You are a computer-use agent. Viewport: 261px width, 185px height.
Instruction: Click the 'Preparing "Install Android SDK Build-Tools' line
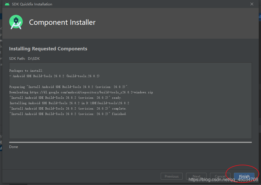pyautogui.click(x=69, y=87)
